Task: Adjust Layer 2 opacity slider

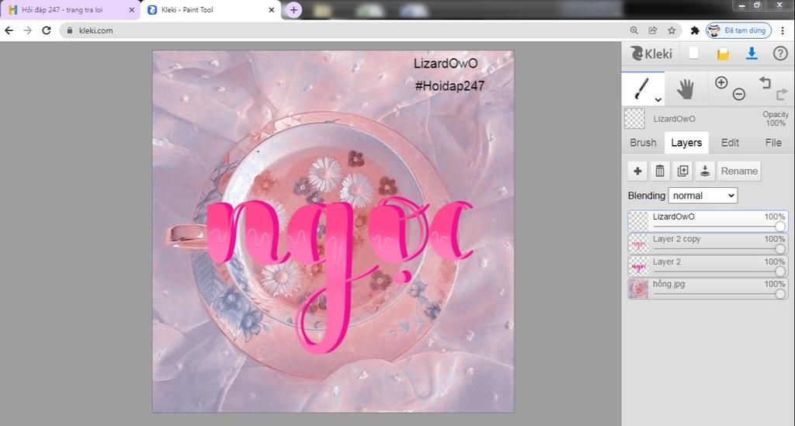Action: pyautogui.click(x=779, y=272)
